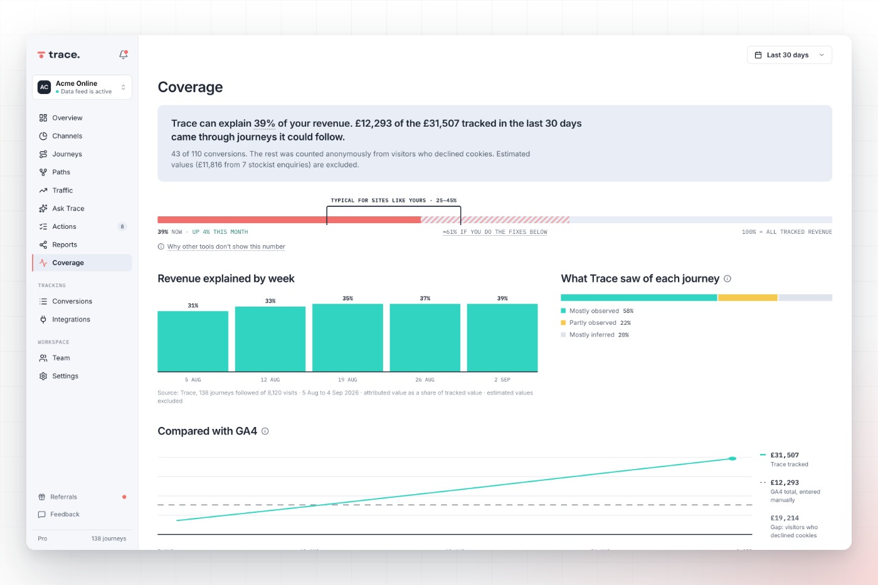Open Ask Trace from the sidebar
This screenshot has width=878, height=585.
click(82, 209)
